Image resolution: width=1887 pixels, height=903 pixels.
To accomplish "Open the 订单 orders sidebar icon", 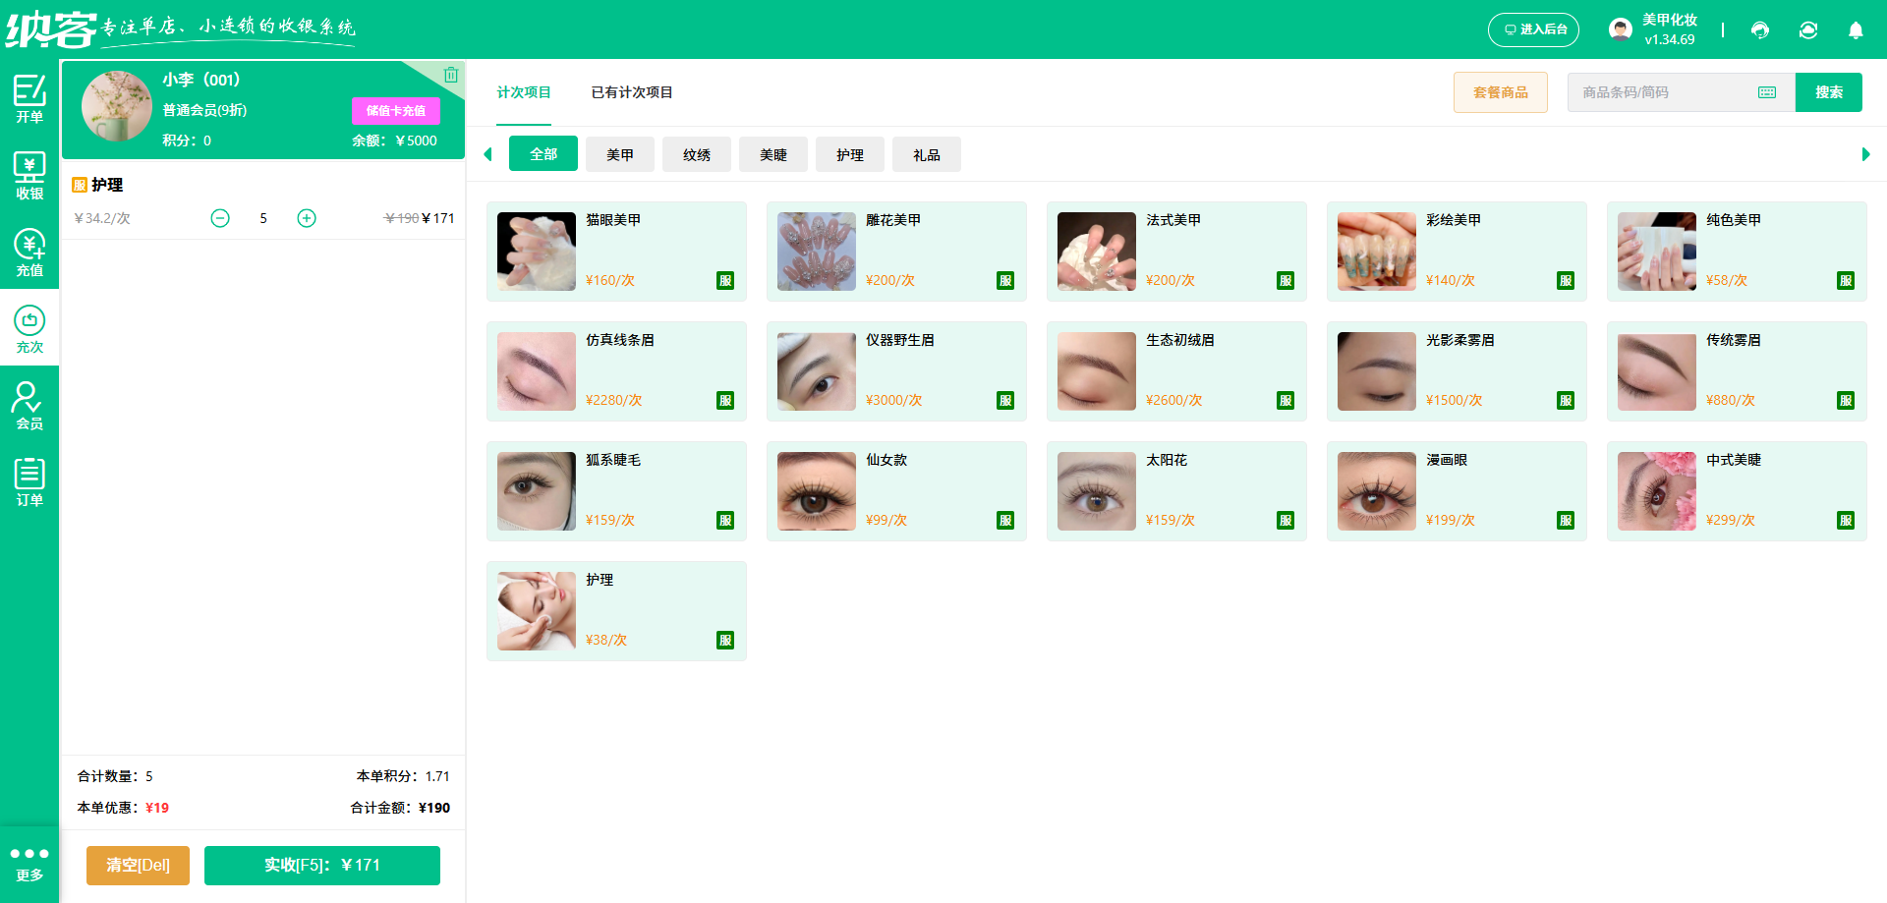I will pos(29,481).
